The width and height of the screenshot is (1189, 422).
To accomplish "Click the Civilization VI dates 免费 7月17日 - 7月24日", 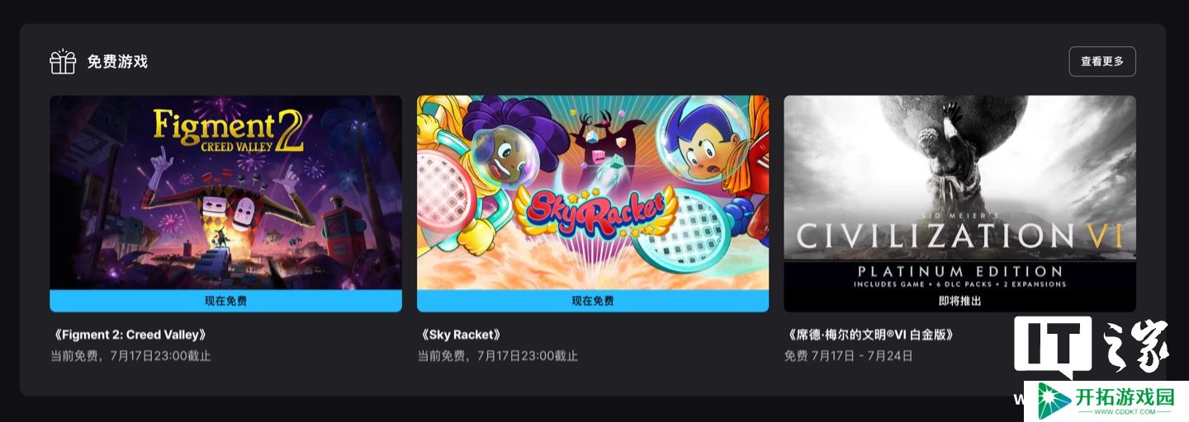I will point(848,356).
